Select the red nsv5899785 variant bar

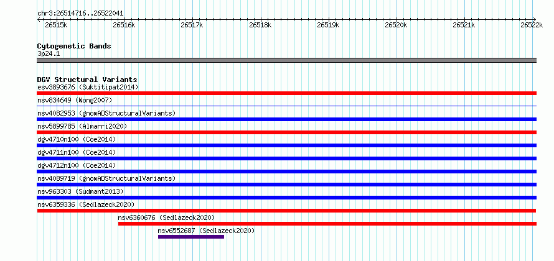coord(287,132)
